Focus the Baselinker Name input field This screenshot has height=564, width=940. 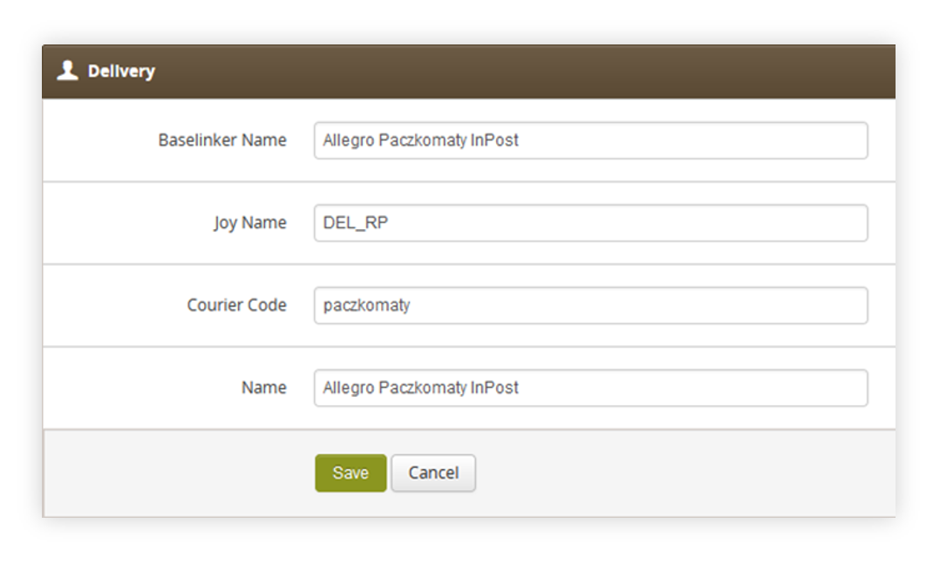[x=590, y=140]
